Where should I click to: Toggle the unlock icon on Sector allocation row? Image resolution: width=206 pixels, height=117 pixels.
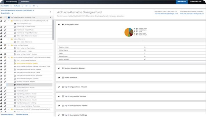coord(1,91)
